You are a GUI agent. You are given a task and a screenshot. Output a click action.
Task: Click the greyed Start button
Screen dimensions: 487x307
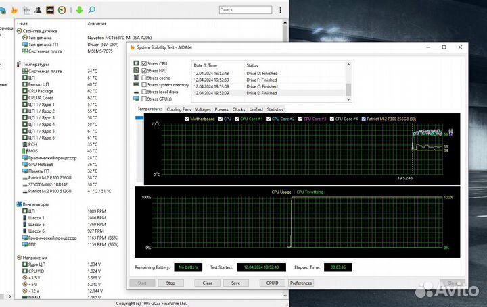click(142, 283)
